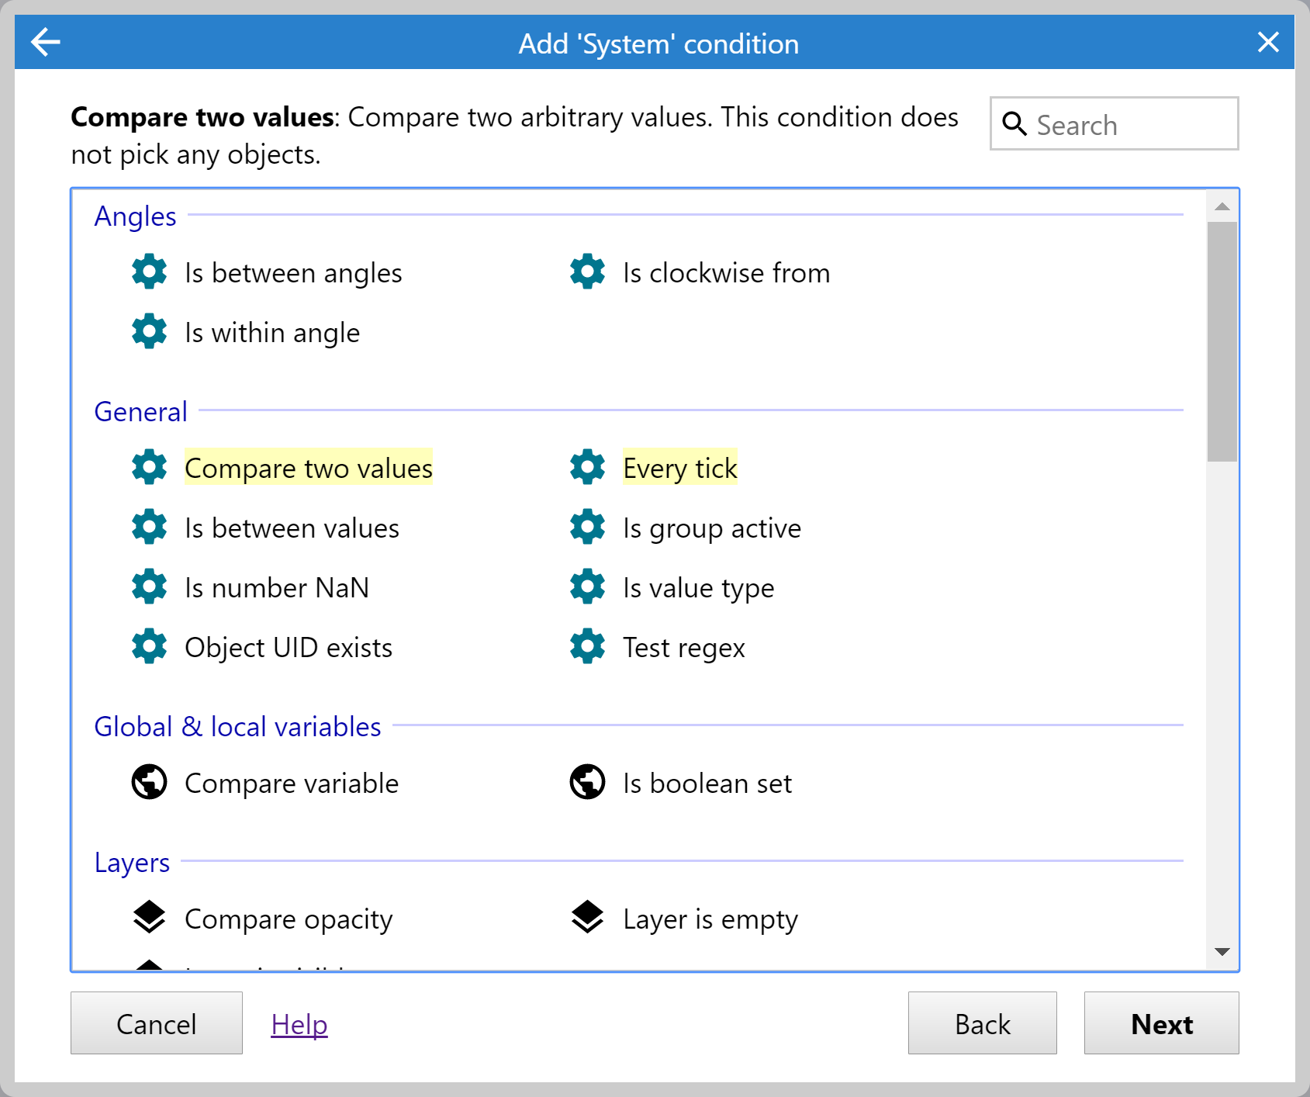Image resolution: width=1310 pixels, height=1097 pixels.
Task: Click the gear icon next to Every tick
Action: click(587, 468)
